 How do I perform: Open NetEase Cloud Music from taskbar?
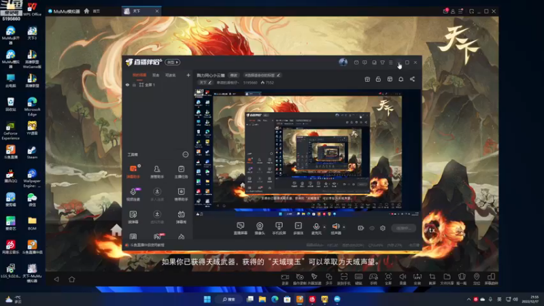pyautogui.click(x=312, y=299)
